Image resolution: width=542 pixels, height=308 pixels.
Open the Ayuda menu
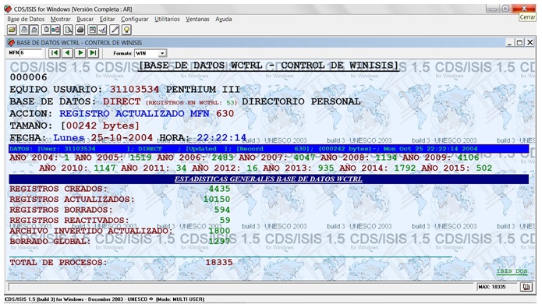(x=224, y=19)
